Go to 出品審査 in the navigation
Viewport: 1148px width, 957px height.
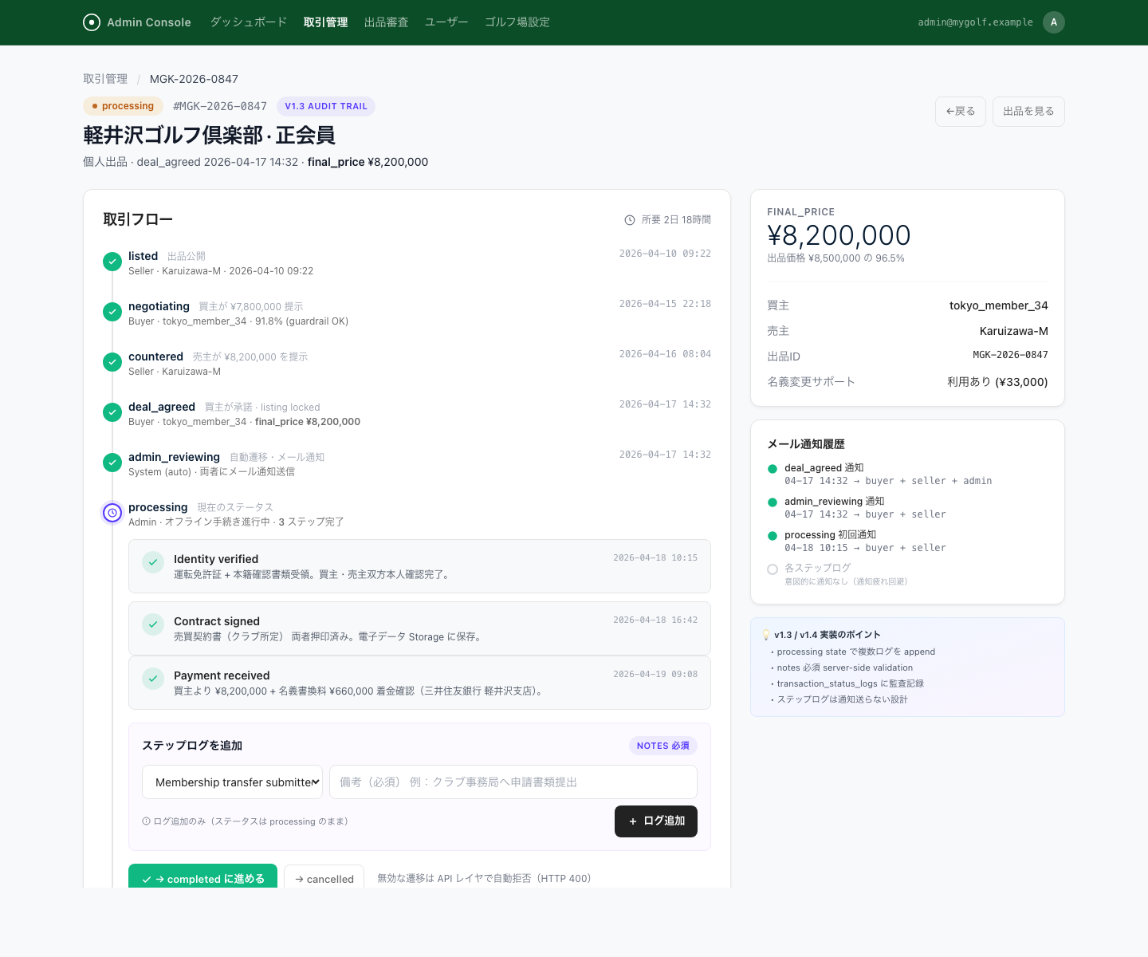[x=386, y=22]
